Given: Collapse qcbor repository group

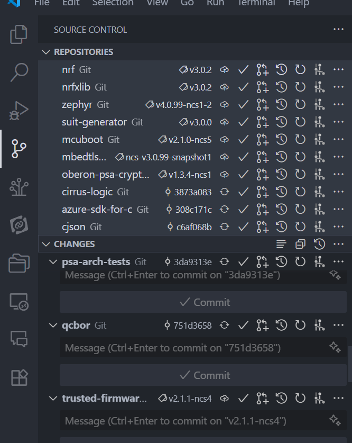Looking at the screenshot, I should (x=53, y=325).
